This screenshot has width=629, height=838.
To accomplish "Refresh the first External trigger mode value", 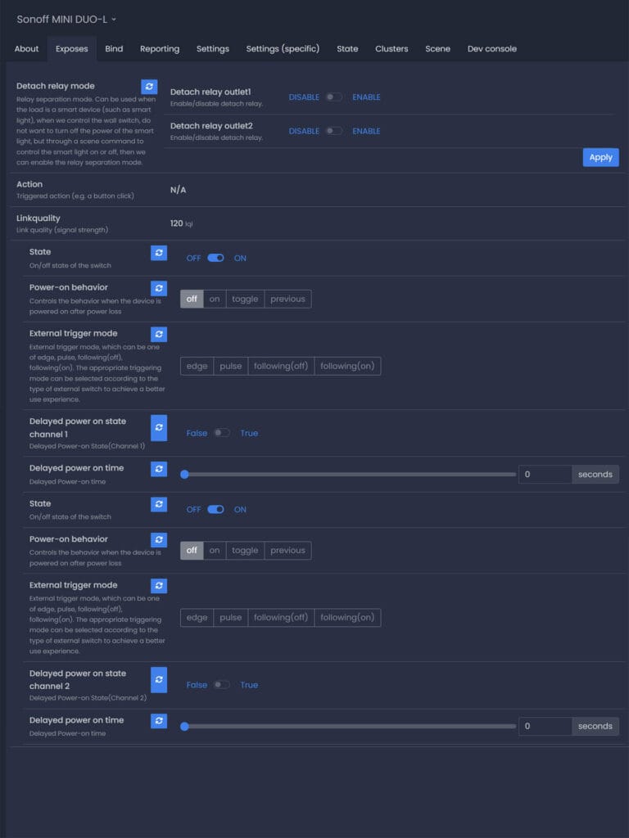I will tap(159, 334).
